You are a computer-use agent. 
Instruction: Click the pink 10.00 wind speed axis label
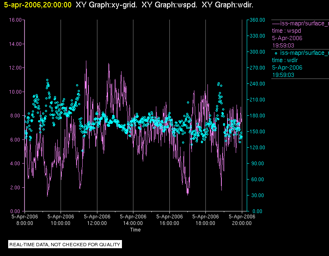tap(15, 92)
